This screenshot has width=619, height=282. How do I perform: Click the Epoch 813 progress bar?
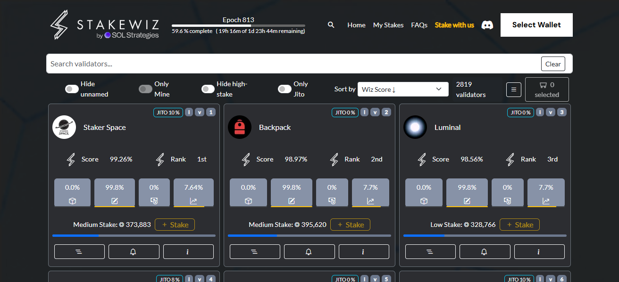[238, 25]
